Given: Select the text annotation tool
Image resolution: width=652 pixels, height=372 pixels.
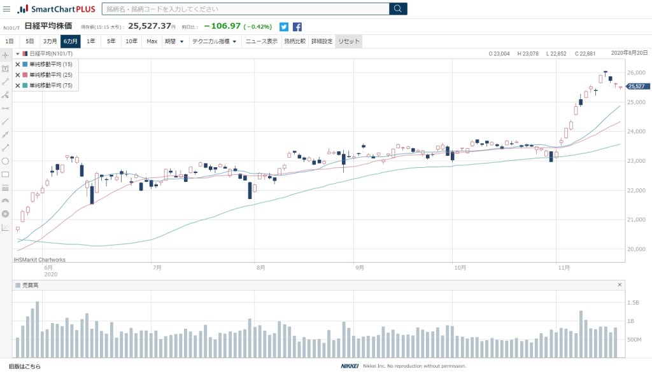Looking at the screenshot, I should coord(5,68).
